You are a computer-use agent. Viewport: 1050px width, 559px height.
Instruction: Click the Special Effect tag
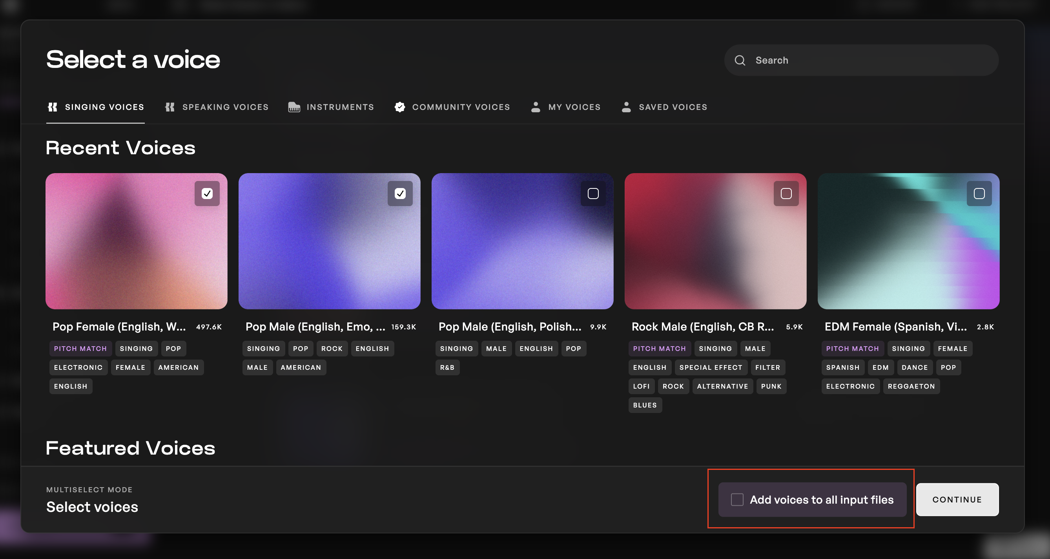[x=711, y=367]
